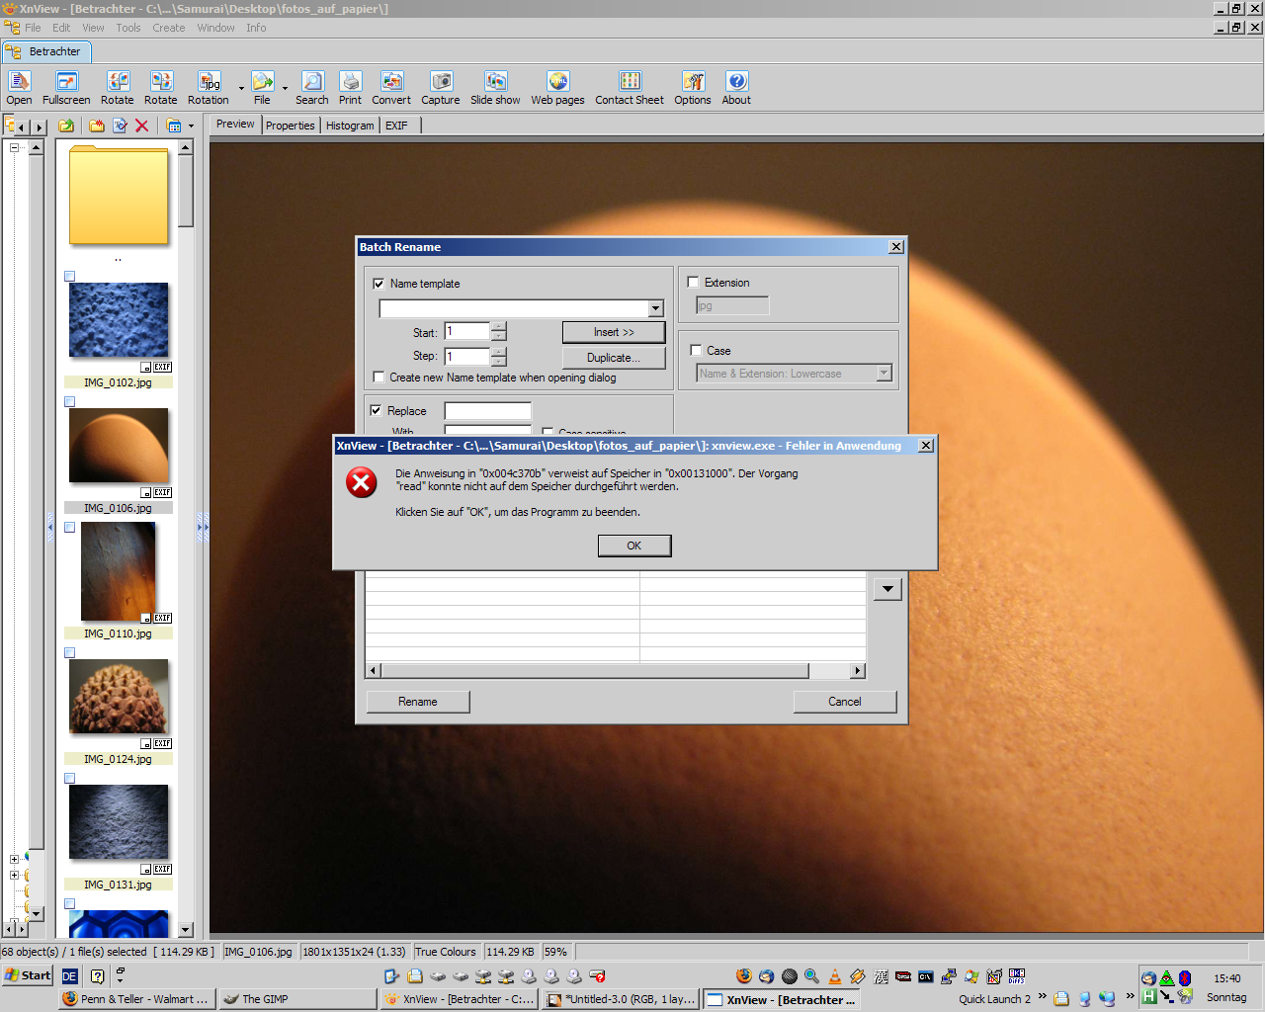Enable the Case checkbox
This screenshot has width=1265, height=1012.
(x=696, y=351)
